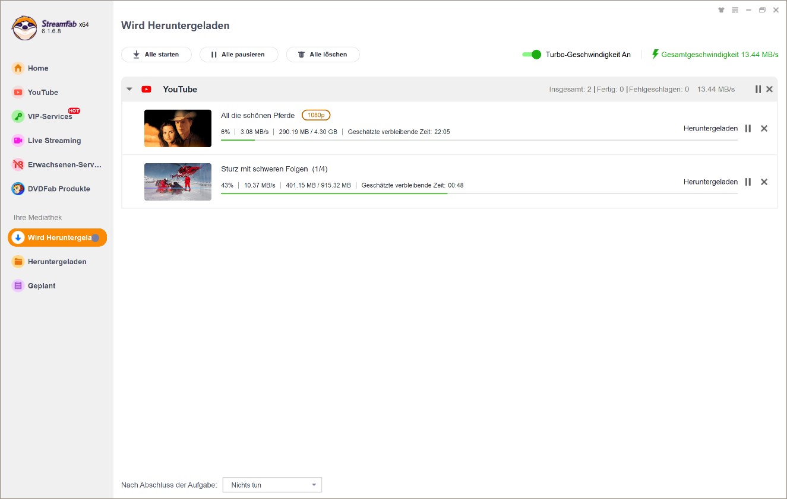
Task: Click the StreamFab sloth logo
Action: [24, 28]
